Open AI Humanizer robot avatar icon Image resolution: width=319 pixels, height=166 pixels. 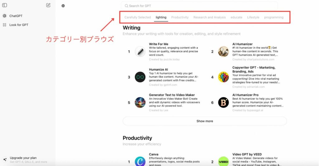pyautogui.click(x=223, y=51)
